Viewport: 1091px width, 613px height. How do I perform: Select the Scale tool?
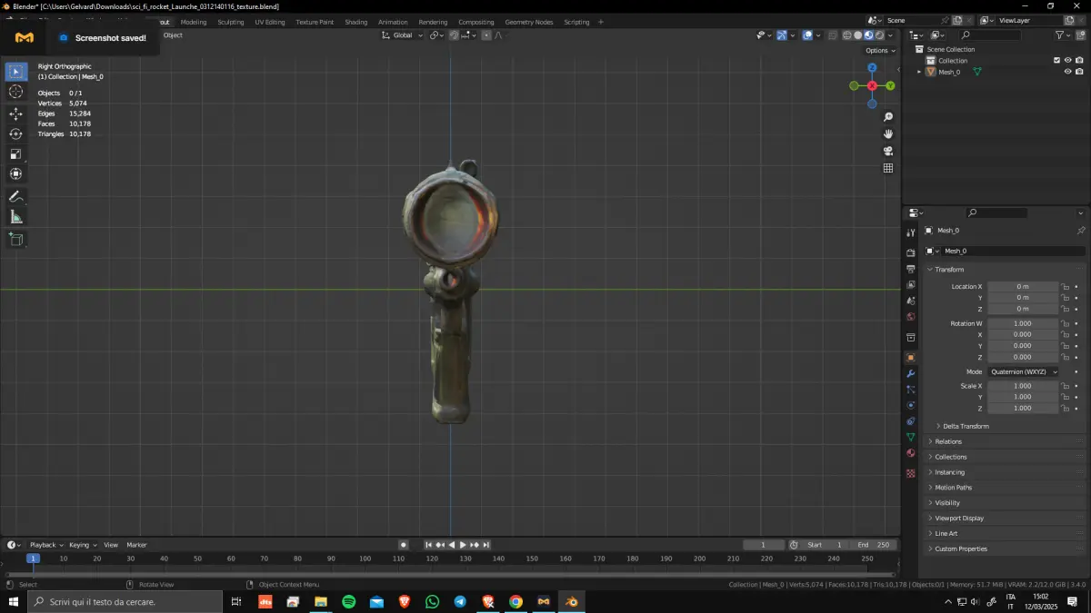(15, 153)
